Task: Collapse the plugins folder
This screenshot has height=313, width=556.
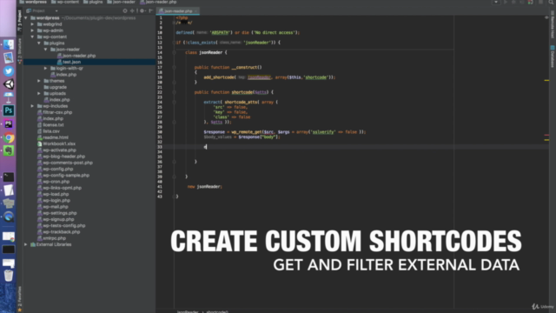Action: pyautogui.click(x=38, y=43)
